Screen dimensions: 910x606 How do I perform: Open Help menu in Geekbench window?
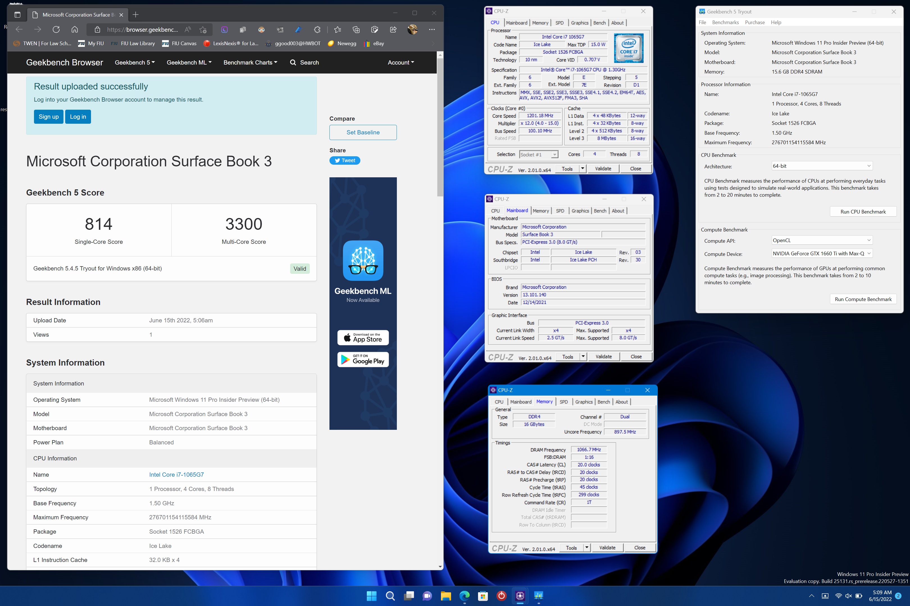[776, 22]
